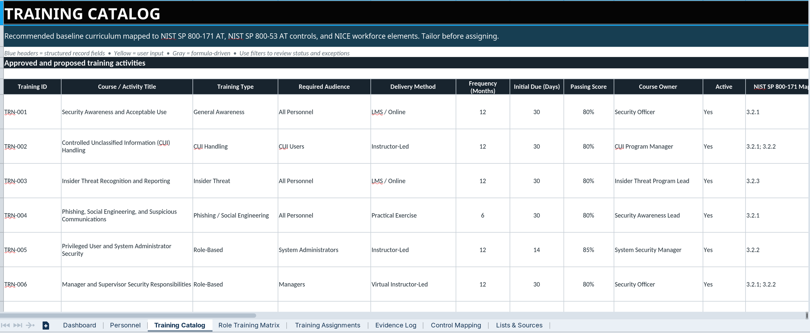
Task: Select the TRN-001 cell
Action: pos(32,112)
